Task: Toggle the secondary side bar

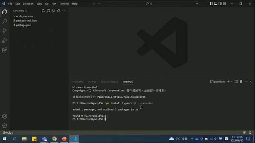Action: [x=220, y=4]
